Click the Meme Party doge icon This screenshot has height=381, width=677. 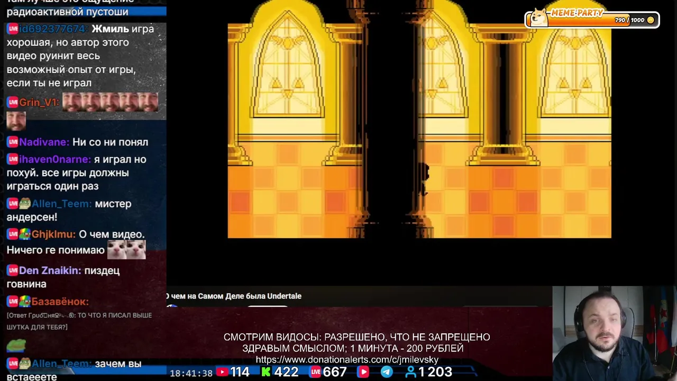[539, 17]
